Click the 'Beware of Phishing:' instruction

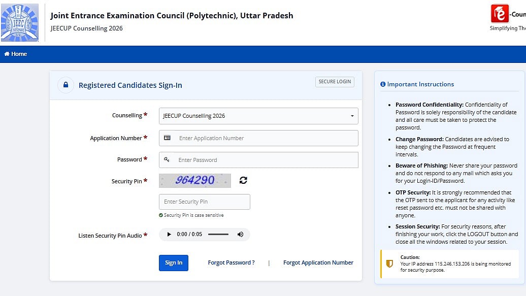point(422,166)
